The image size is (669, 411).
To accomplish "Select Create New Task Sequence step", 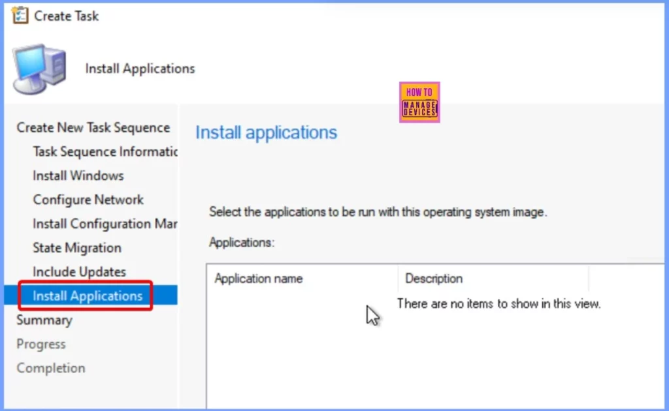I will coord(93,128).
